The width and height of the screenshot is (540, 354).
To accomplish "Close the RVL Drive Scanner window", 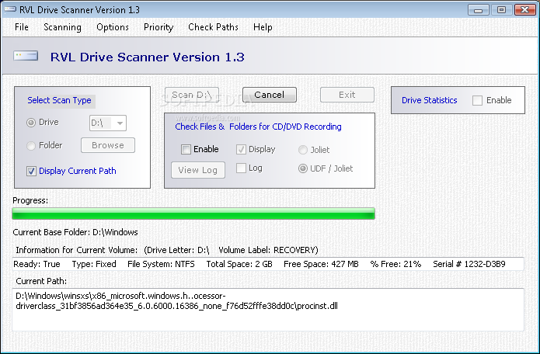I will tap(524, 10).
